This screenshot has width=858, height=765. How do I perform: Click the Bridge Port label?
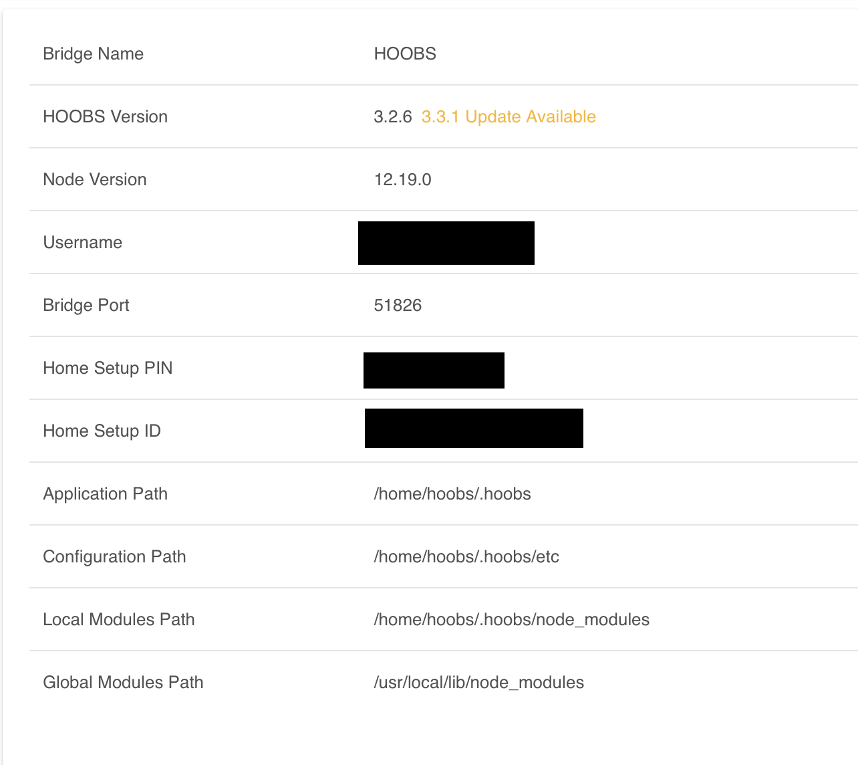point(86,305)
